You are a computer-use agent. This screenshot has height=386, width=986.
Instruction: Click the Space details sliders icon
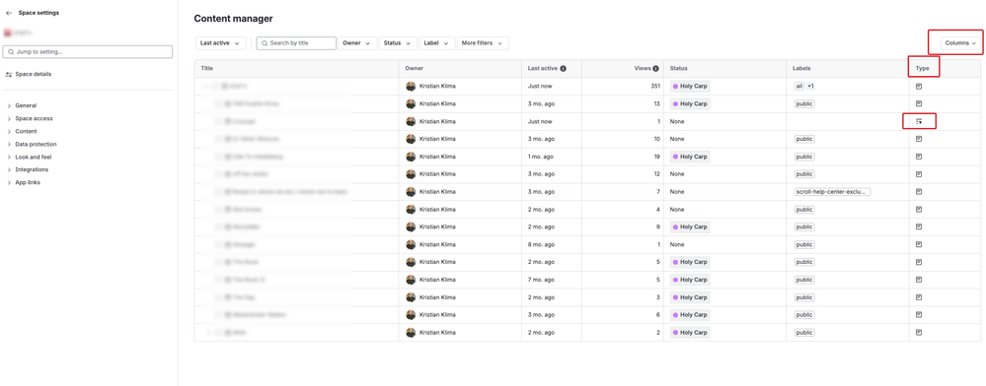(9, 74)
